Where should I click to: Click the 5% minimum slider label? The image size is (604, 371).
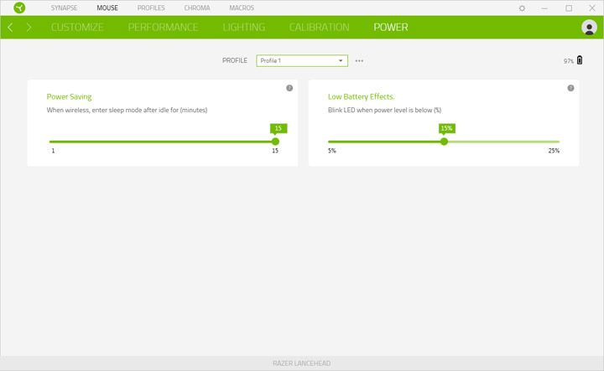331,151
